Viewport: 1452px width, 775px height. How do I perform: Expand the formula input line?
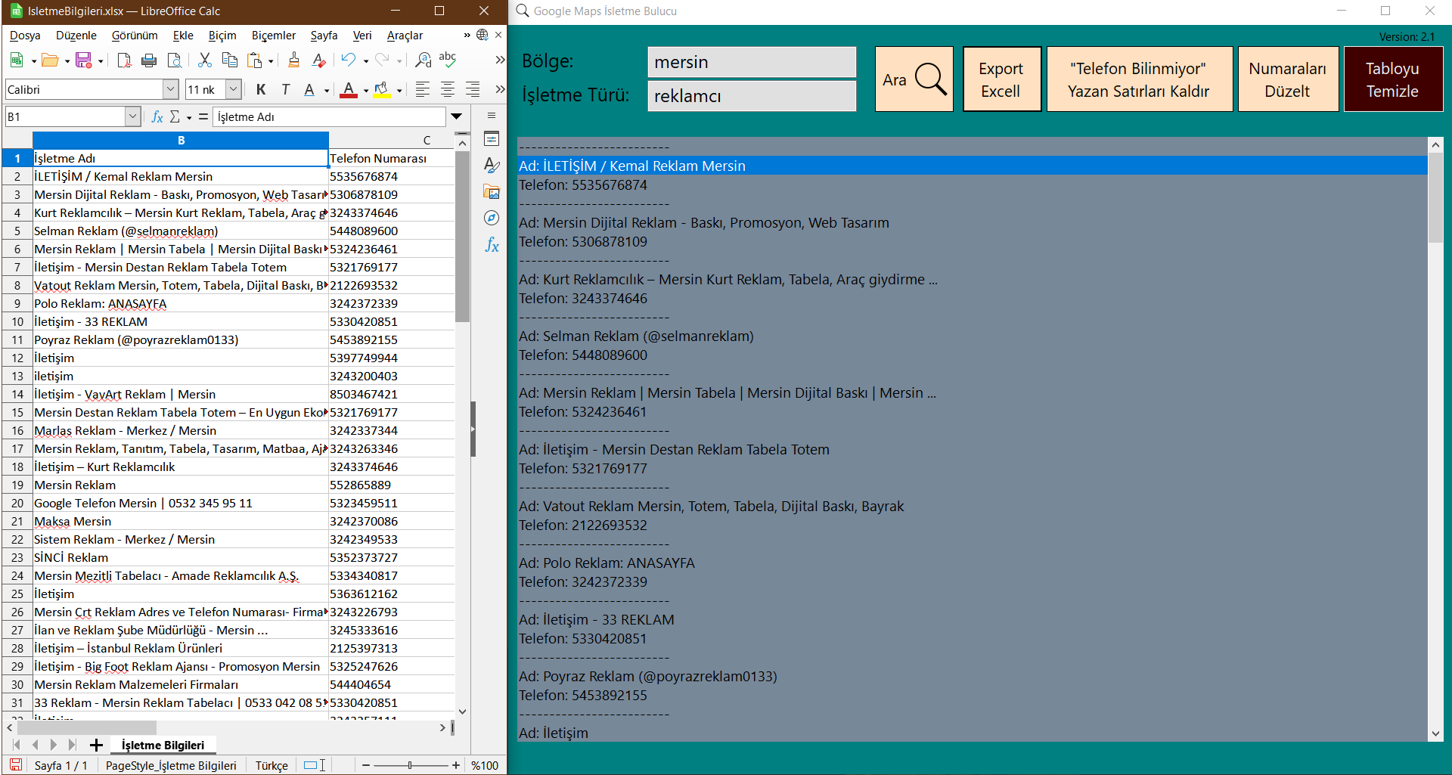coord(456,116)
